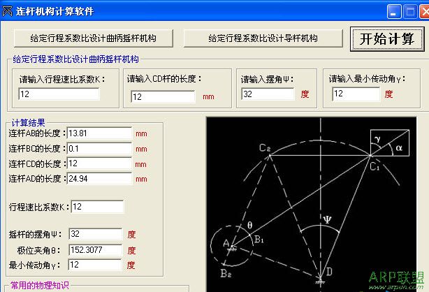Click the app icon in title bar
The height and width of the screenshot is (292, 429).
click(x=7, y=11)
